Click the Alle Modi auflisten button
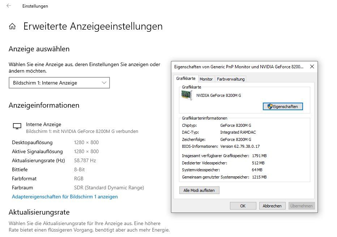The image size is (337, 237). pyautogui.click(x=199, y=190)
